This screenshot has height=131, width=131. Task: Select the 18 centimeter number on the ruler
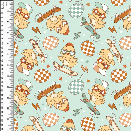pos(2,78)
